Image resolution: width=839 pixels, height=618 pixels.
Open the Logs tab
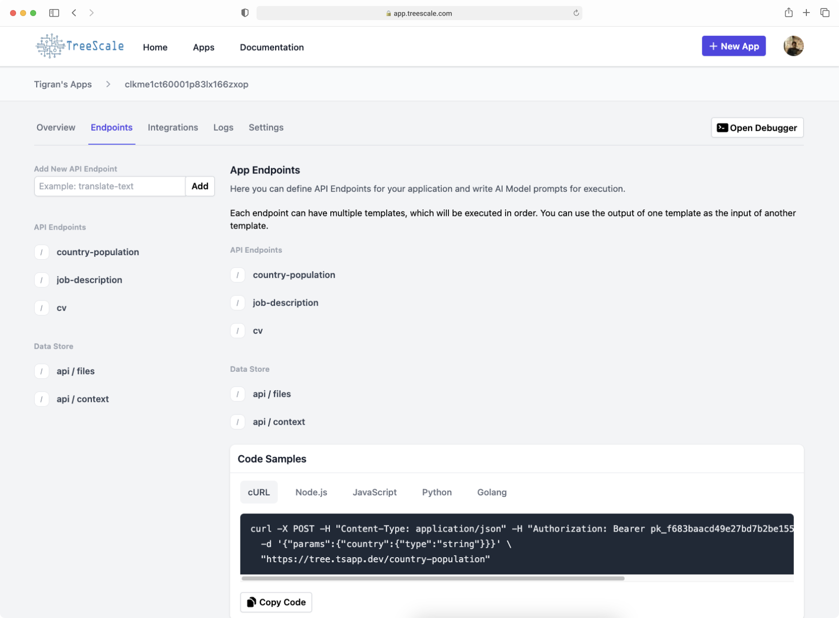pyautogui.click(x=223, y=128)
